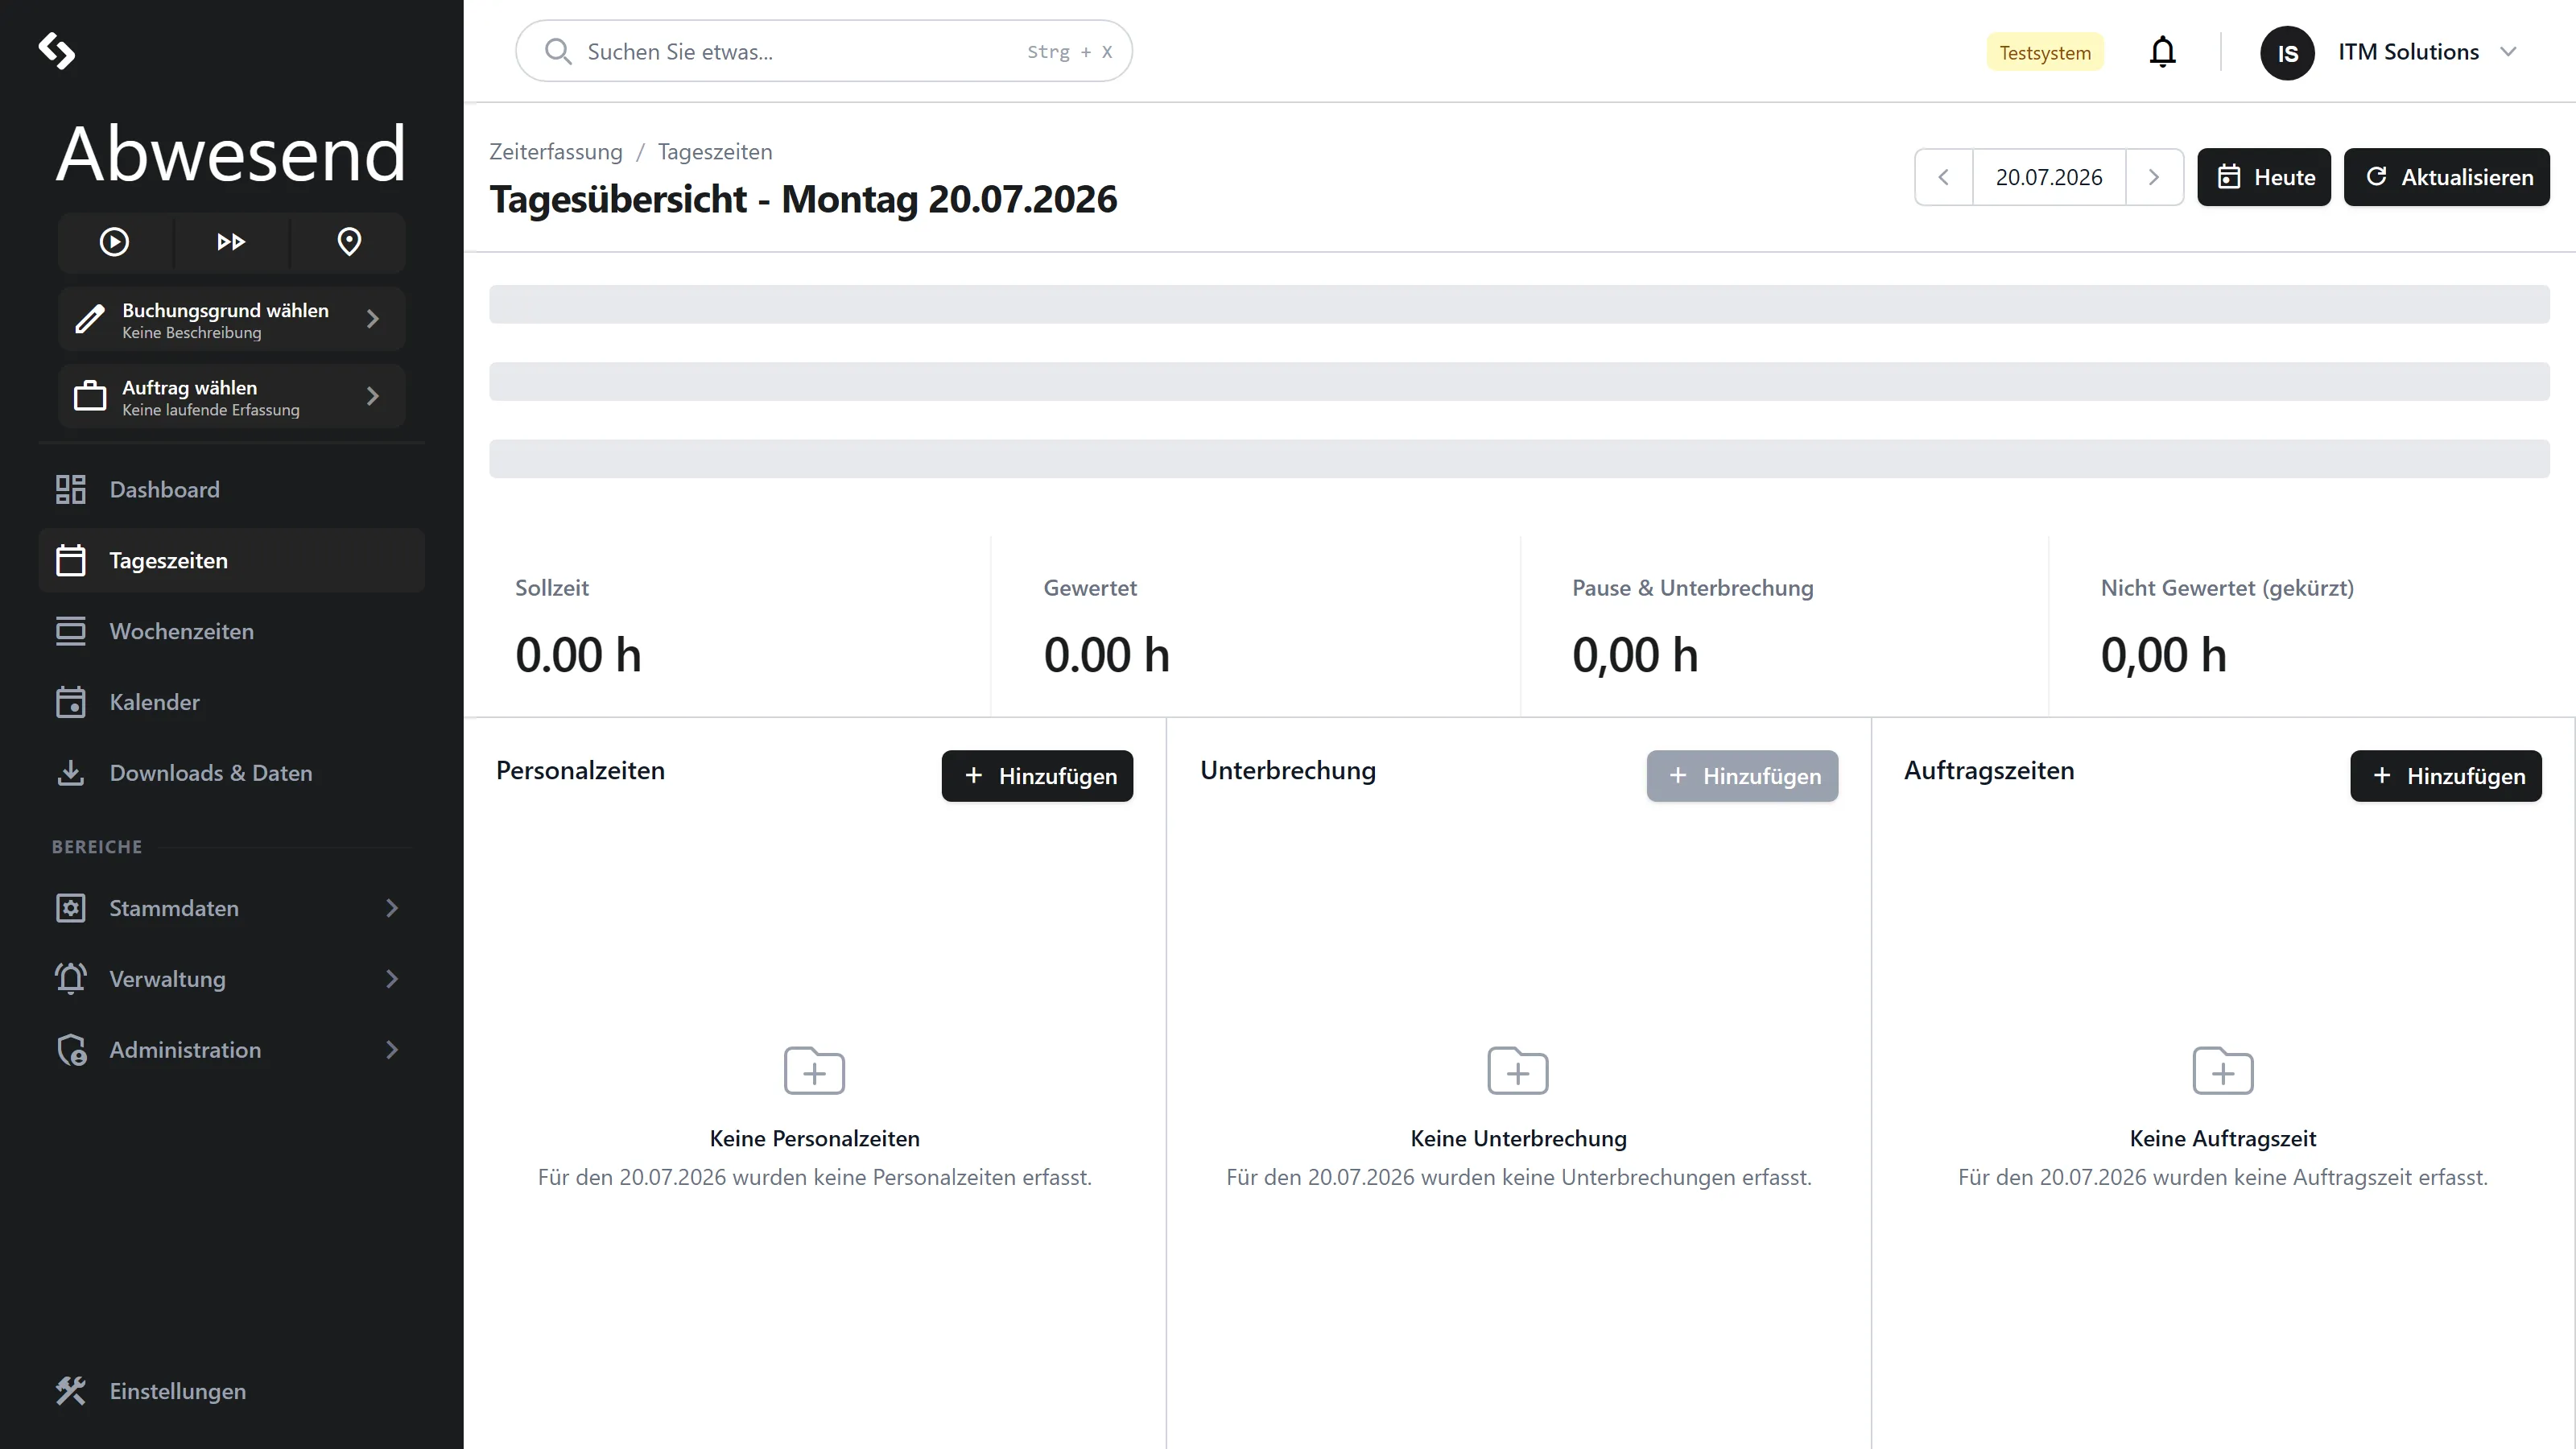Click the search magnifier icon
2576x1449 pixels.
pyautogui.click(x=558, y=52)
